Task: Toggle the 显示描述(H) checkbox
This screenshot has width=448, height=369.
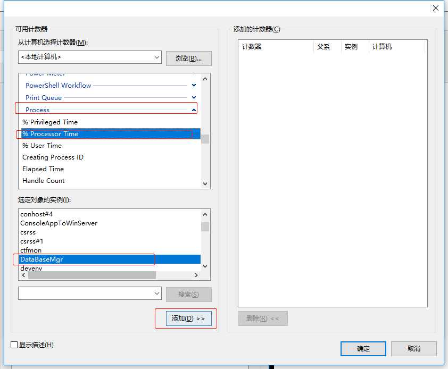Action: (14, 345)
